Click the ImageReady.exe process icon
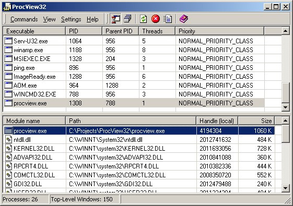 tap(8, 76)
